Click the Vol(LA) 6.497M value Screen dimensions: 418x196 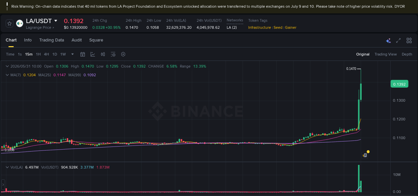(x=32, y=167)
